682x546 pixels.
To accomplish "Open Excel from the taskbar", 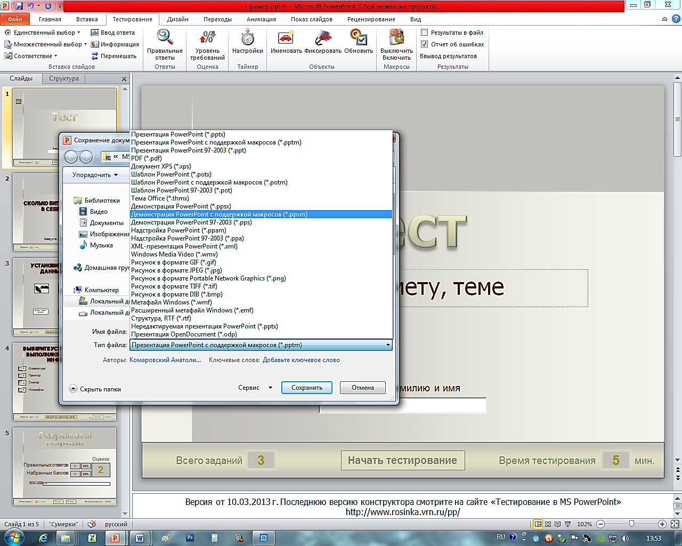I will tap(92, 538).
